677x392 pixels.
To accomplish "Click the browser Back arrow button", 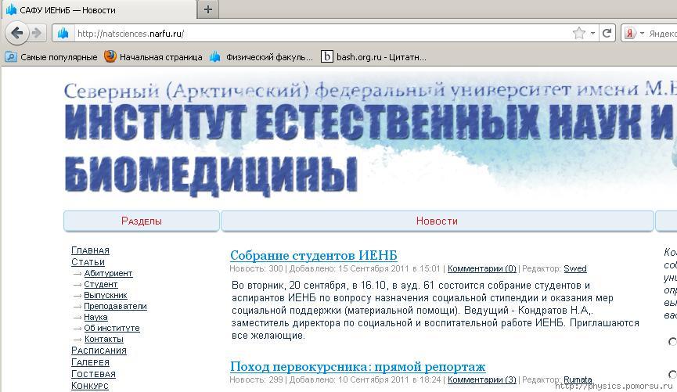I will tap(16, 33).
